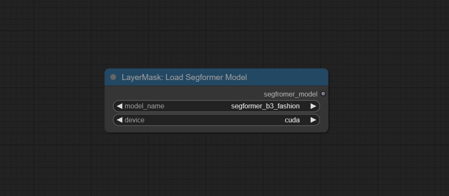The height and width of the screenshot is (196, 449).
Task: Click empty canvas above the node
Action: [x=216, y=34]
